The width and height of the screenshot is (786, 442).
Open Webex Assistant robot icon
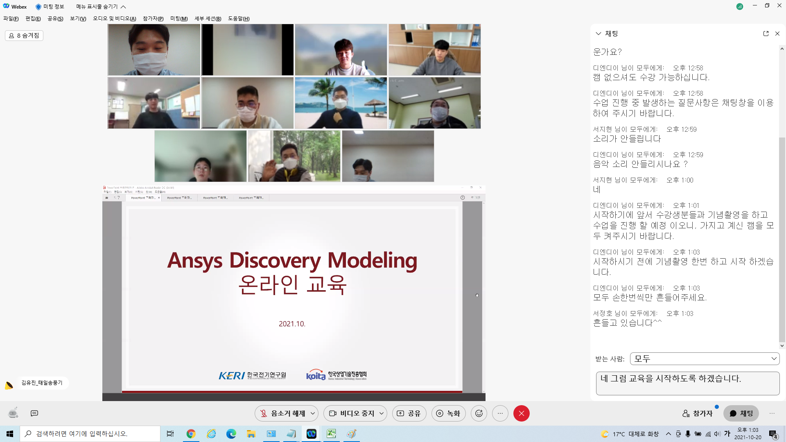[x=13, y=413]
